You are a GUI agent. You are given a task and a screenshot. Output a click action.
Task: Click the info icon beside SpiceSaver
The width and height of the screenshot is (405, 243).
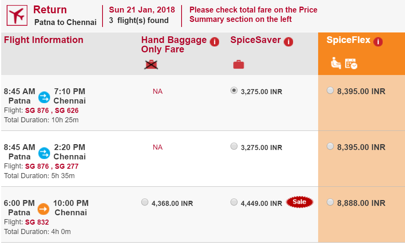pos(288,41)
